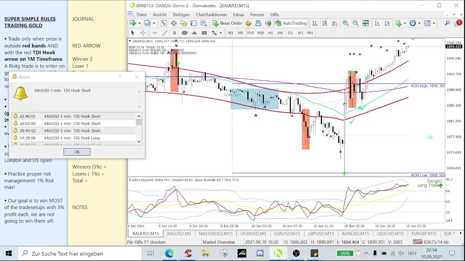Viewport: 465px width, 261px height.
Task: Select the text label A tool
Action: [x=175, y=33]
